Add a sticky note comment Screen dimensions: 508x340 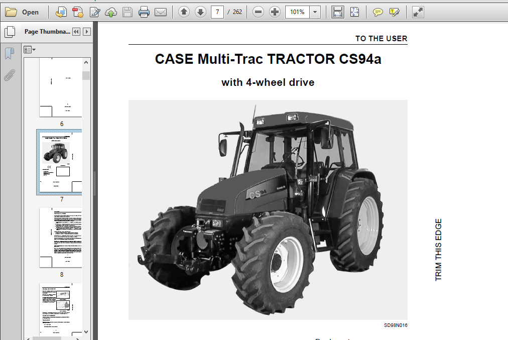pyautogui.click(x=377, y=13)
